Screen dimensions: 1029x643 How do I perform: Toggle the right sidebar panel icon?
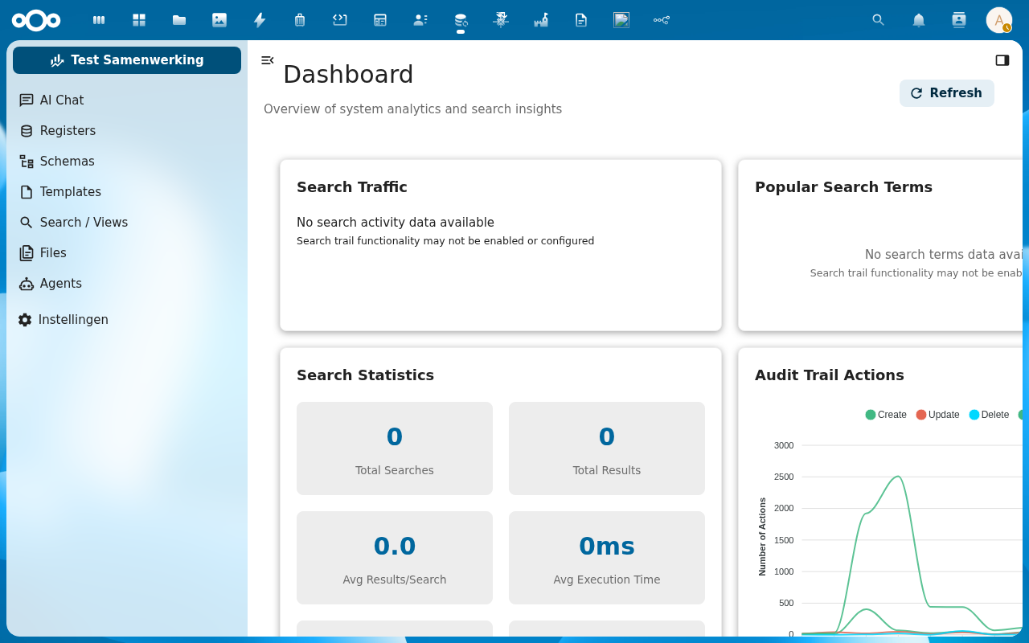(x=1002, y=60)
